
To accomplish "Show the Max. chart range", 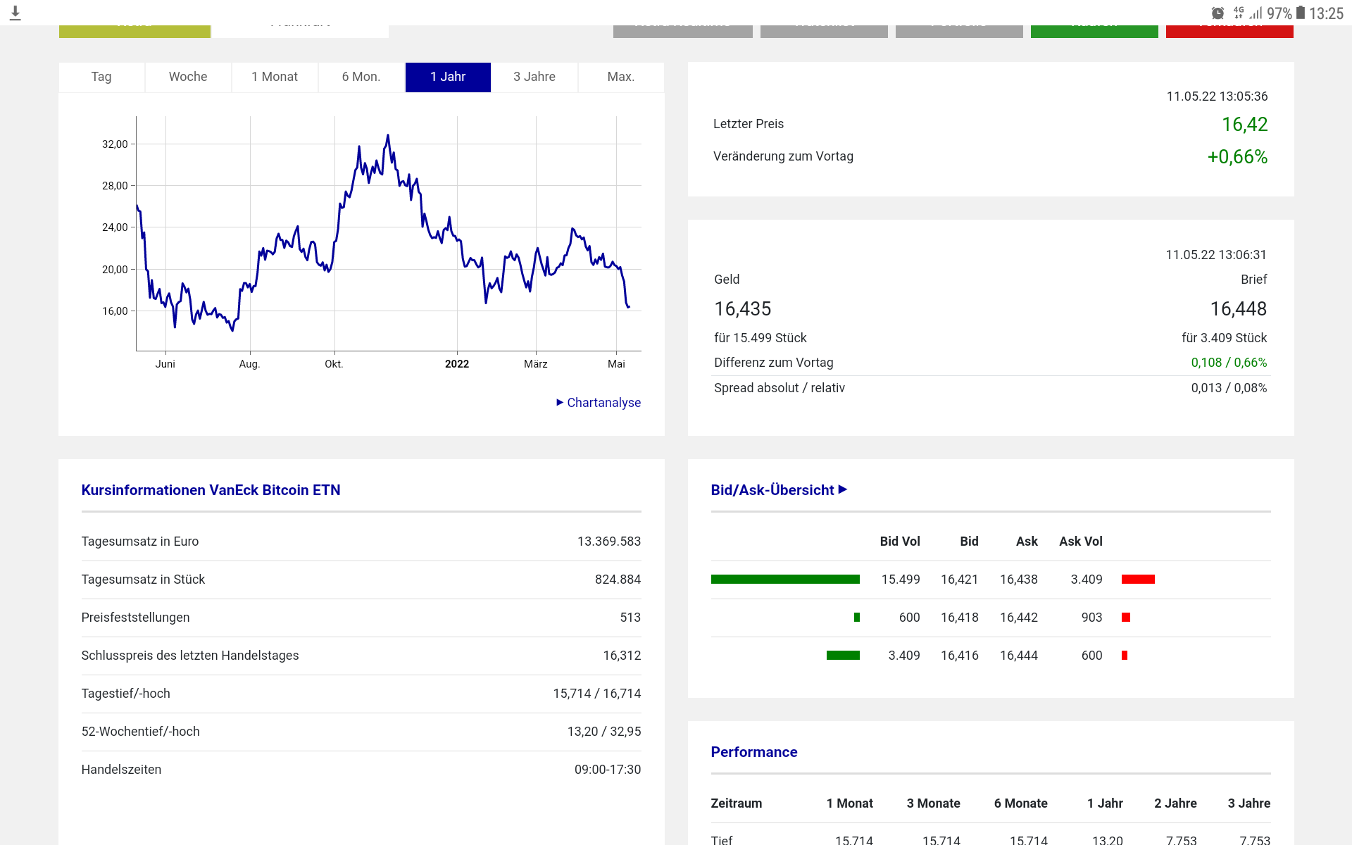I will [621, 77].
